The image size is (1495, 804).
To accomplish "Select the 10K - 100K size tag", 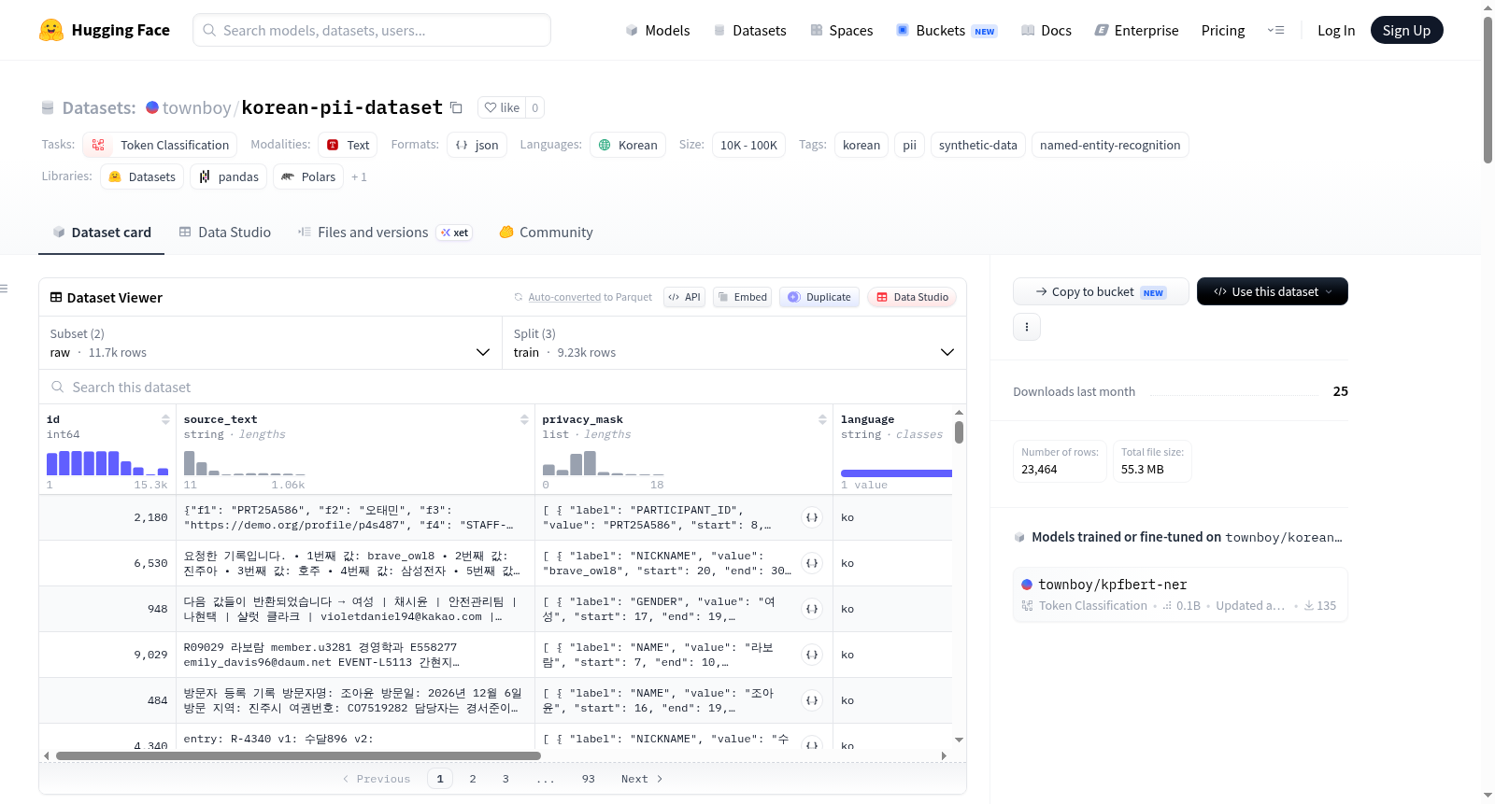I will (748, 145).
